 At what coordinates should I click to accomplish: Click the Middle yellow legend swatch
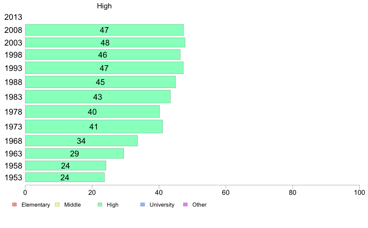point(57,204)
